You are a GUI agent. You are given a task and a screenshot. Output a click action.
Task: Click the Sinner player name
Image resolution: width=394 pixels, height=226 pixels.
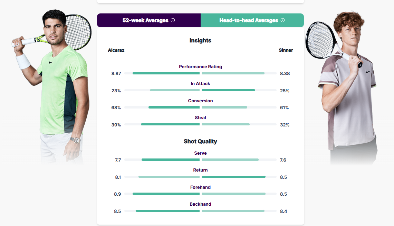286,50
